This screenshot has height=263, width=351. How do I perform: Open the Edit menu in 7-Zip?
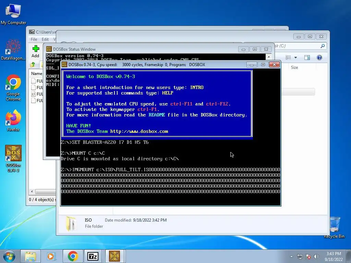click(x=45, y=39)
